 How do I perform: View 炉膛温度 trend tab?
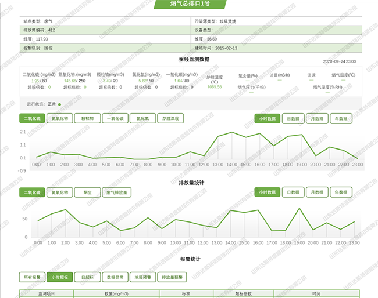[x=171, y=118]
